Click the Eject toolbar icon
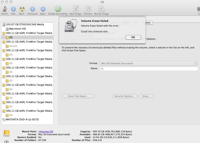This screenshot has height=143, width=200. coord(43,9)
